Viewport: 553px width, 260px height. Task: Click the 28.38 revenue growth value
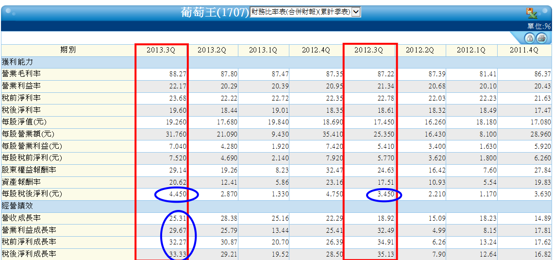[x=229, y=218]
